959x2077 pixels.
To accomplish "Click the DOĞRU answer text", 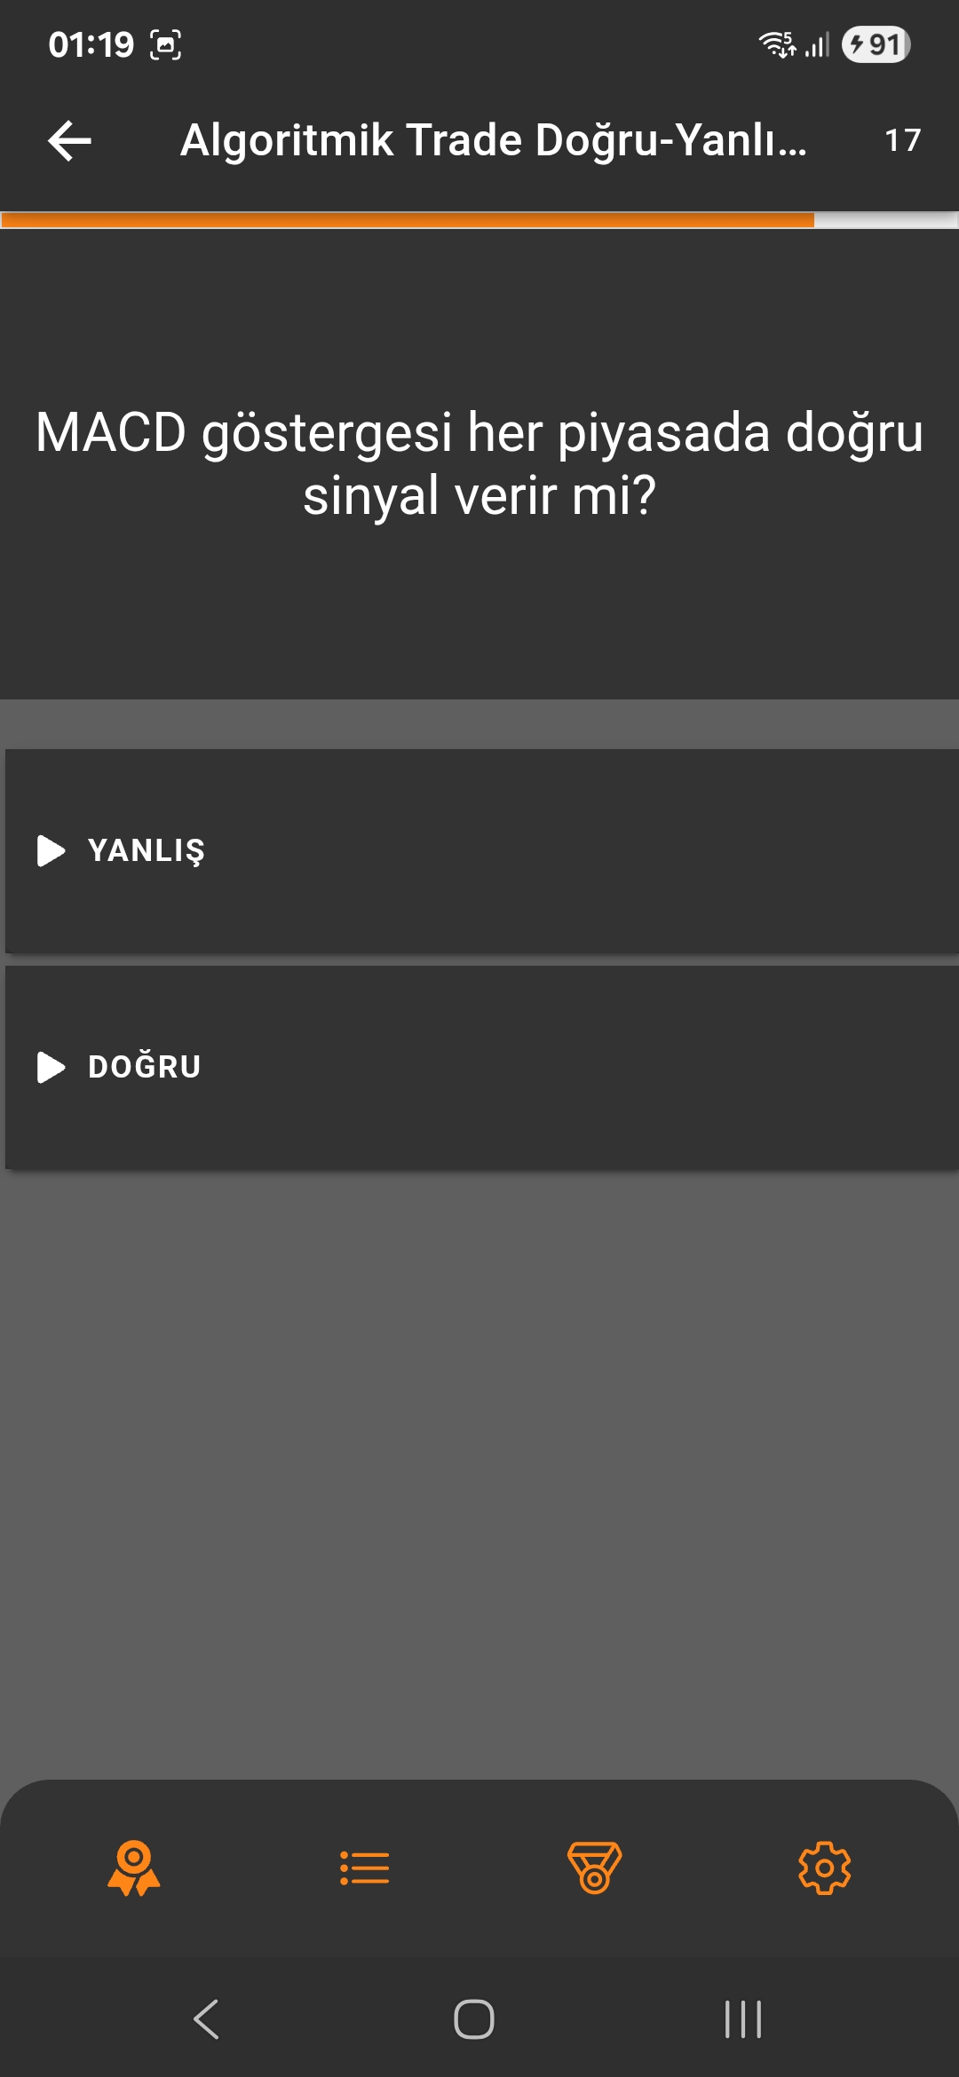I will tap(145, 1067).
